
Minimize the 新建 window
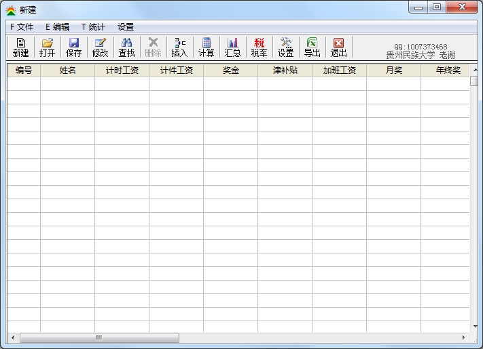(418, 7)
